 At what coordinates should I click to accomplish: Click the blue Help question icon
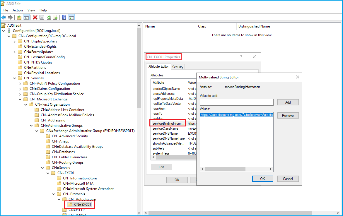click(x=64, y=18)
